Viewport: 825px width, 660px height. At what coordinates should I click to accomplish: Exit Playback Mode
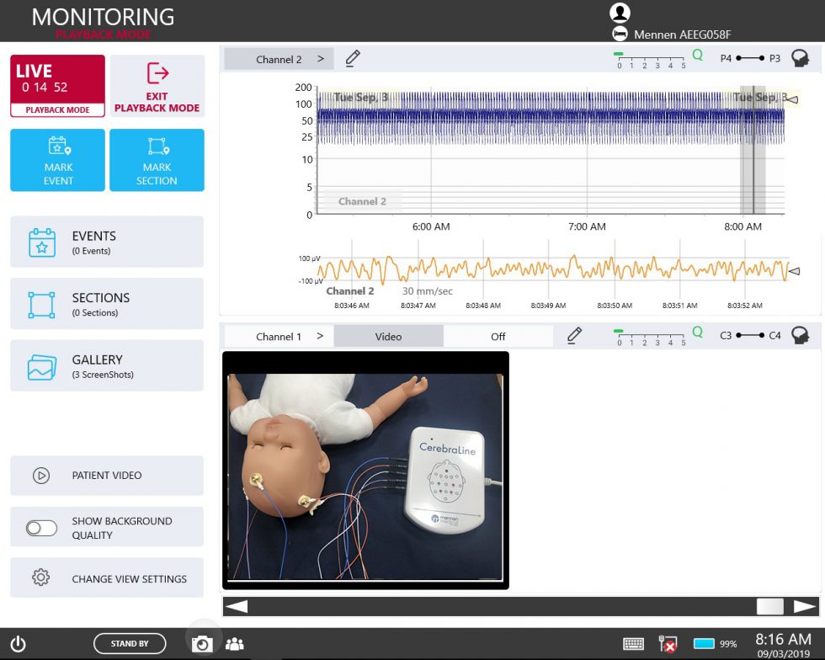tap(157, 86)
